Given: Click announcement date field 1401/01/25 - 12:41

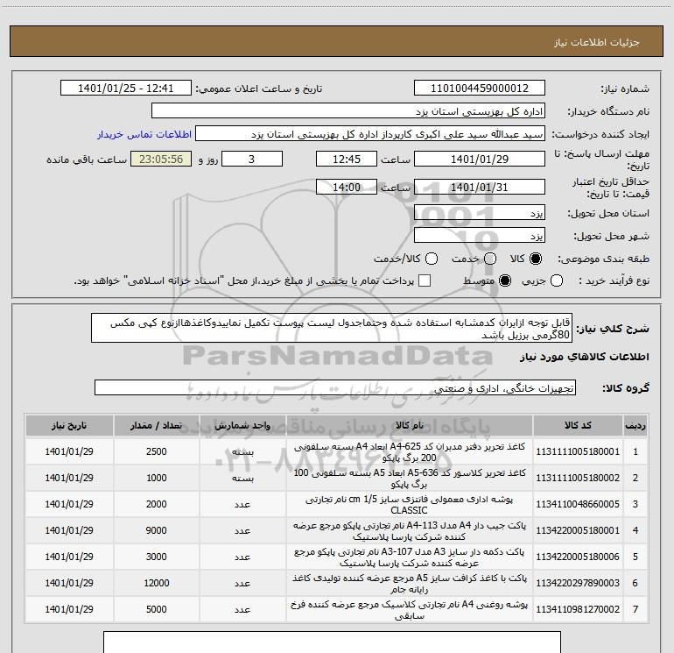Looking at the screenshot, I should (x=125, y=89).
